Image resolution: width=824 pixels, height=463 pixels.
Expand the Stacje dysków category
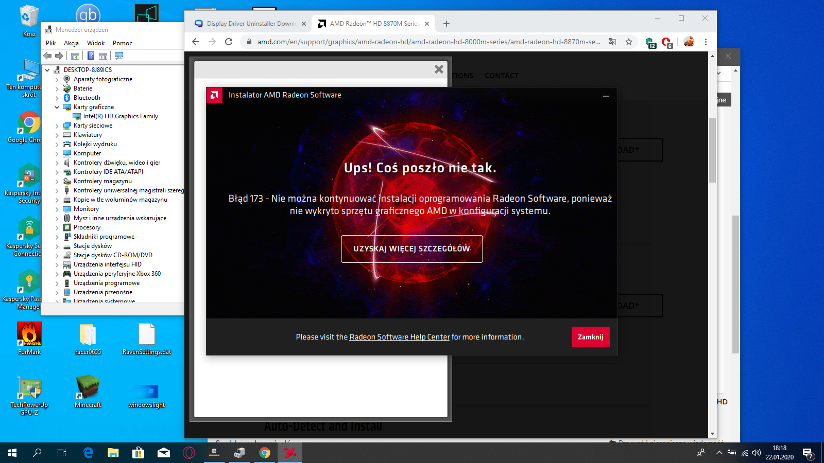[57, 246]
